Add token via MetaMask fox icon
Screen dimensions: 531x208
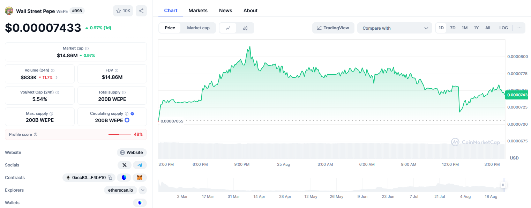(140, 178)
